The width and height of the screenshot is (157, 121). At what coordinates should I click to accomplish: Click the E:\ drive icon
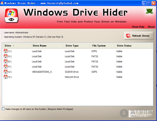(5, 61)
